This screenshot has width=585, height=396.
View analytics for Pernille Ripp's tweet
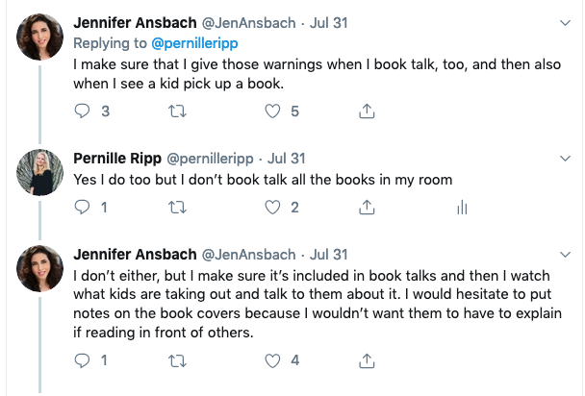tap(462, 207)
